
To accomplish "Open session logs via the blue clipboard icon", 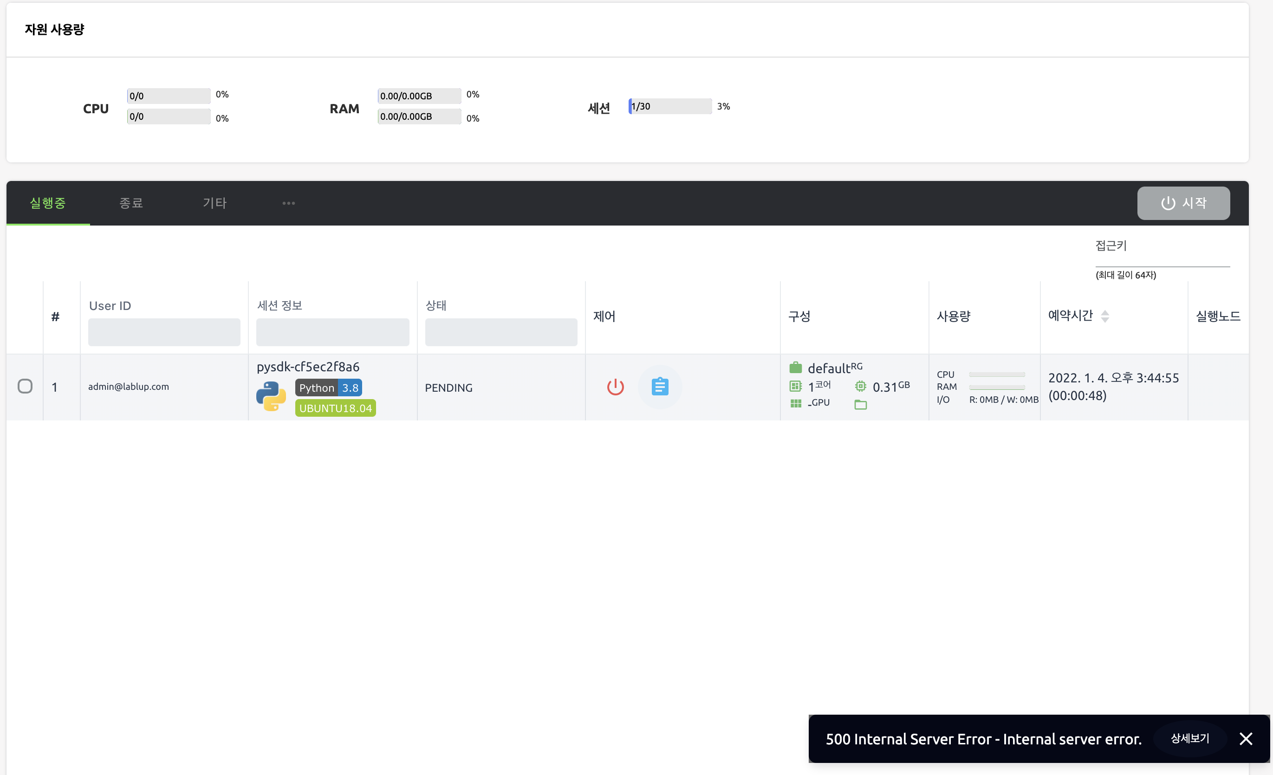I will point(660,386).
